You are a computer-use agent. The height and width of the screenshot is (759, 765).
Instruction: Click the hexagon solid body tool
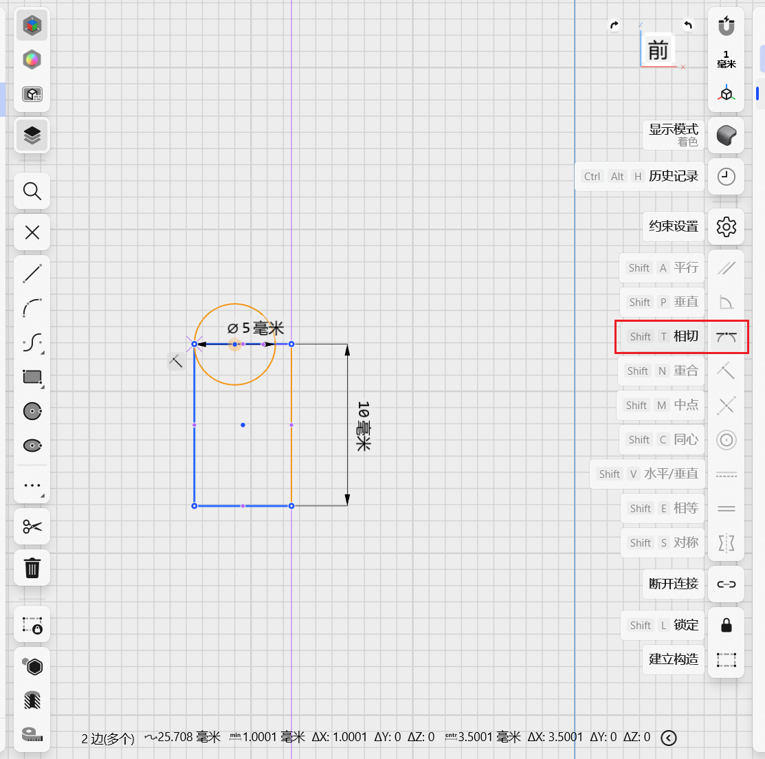pos(32,666)
